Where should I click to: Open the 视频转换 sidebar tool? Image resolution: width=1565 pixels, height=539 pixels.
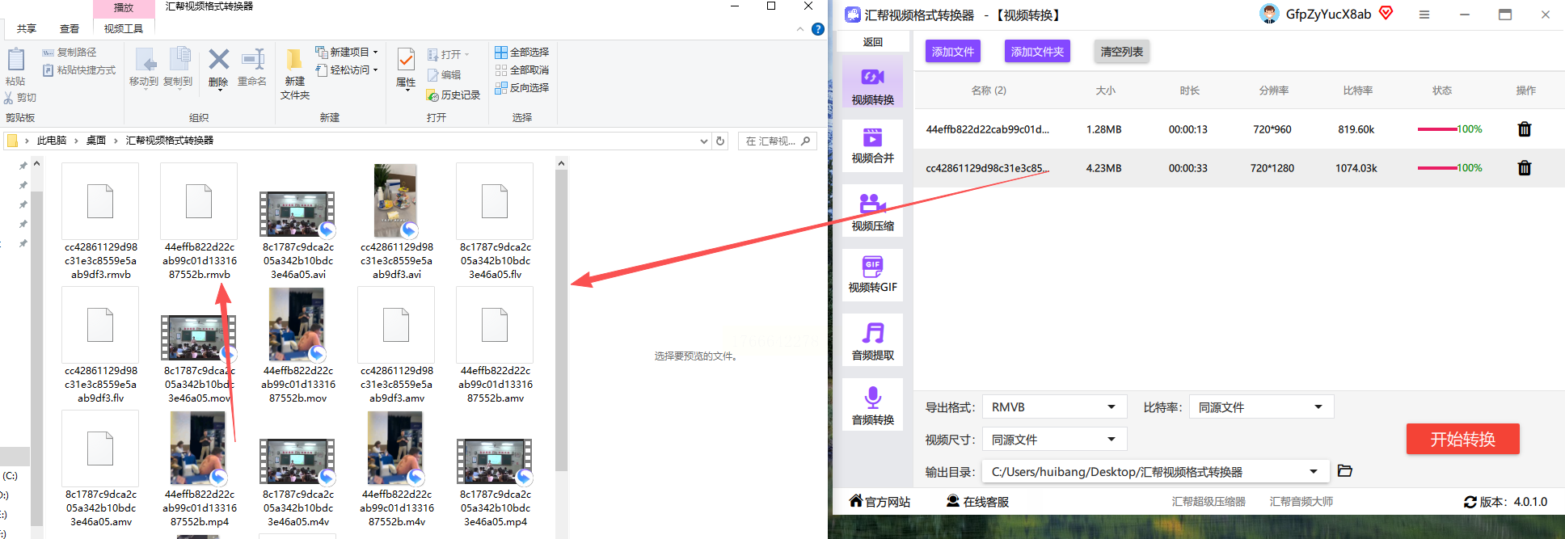tap(872, 81)
